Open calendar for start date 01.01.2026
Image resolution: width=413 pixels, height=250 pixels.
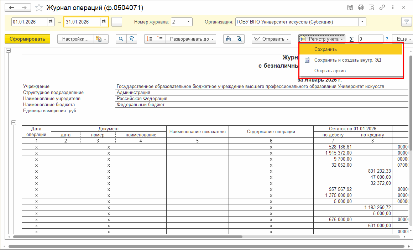click(x=51, y=22)
